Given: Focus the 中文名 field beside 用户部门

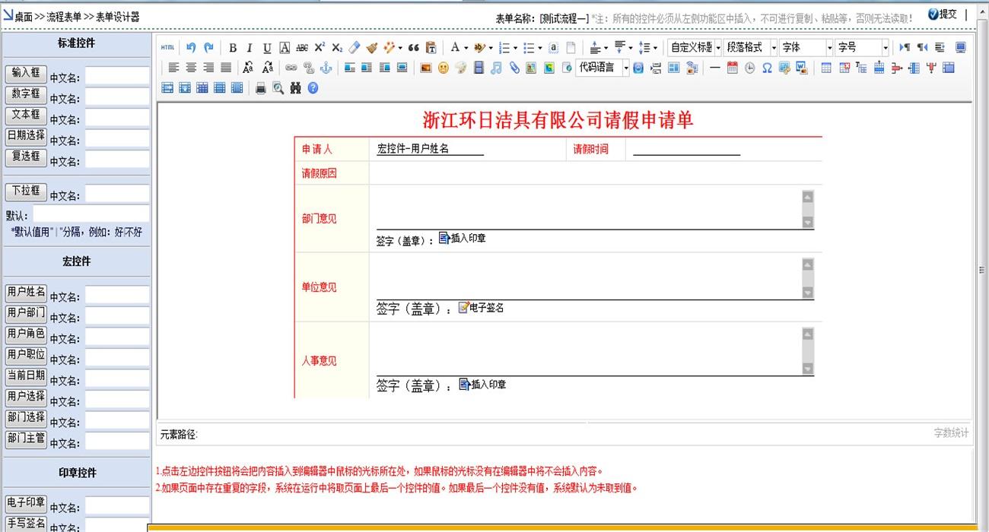Looking at the screenshot, I should (x=117, y=316).
